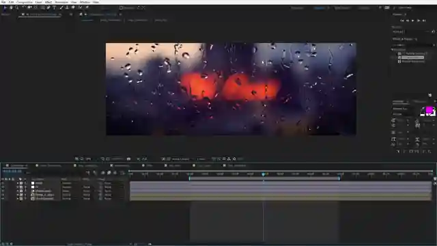Toggle eye visibility of layer 5
Viewport: 437px width, 246px height.
coord(3,199)
